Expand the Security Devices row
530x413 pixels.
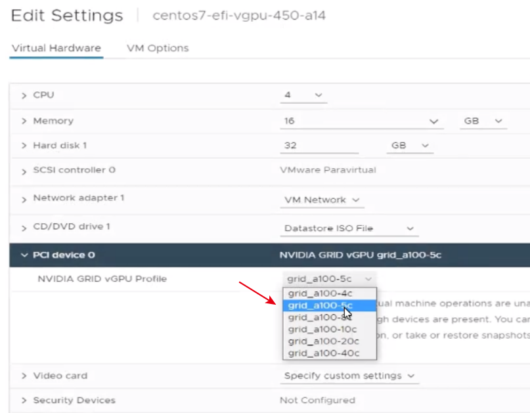[x=24, y=401]
